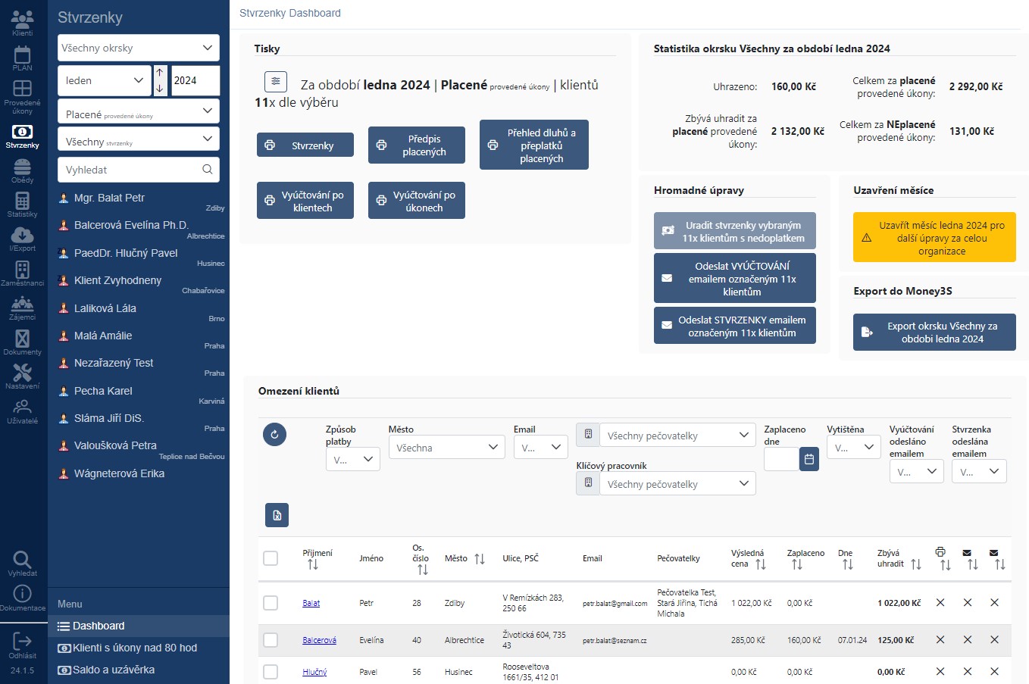Click Vyúčtování po klientech button
Screen dimensions: 1029x684
305,200
